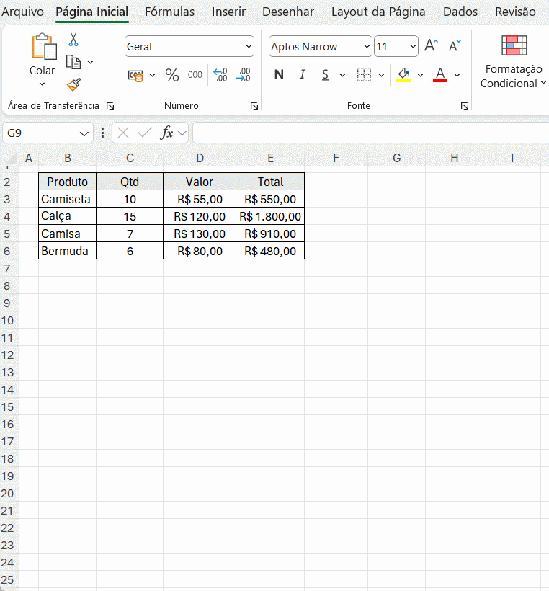549x591 pixels.
Task: Select the Format Painter brush
Action: pyautogui.click(x=73, y=85)
